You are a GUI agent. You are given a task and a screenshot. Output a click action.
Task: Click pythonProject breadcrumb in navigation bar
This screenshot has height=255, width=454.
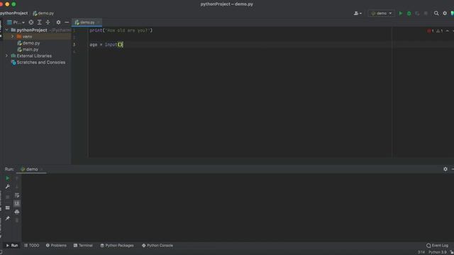point(14,13)
